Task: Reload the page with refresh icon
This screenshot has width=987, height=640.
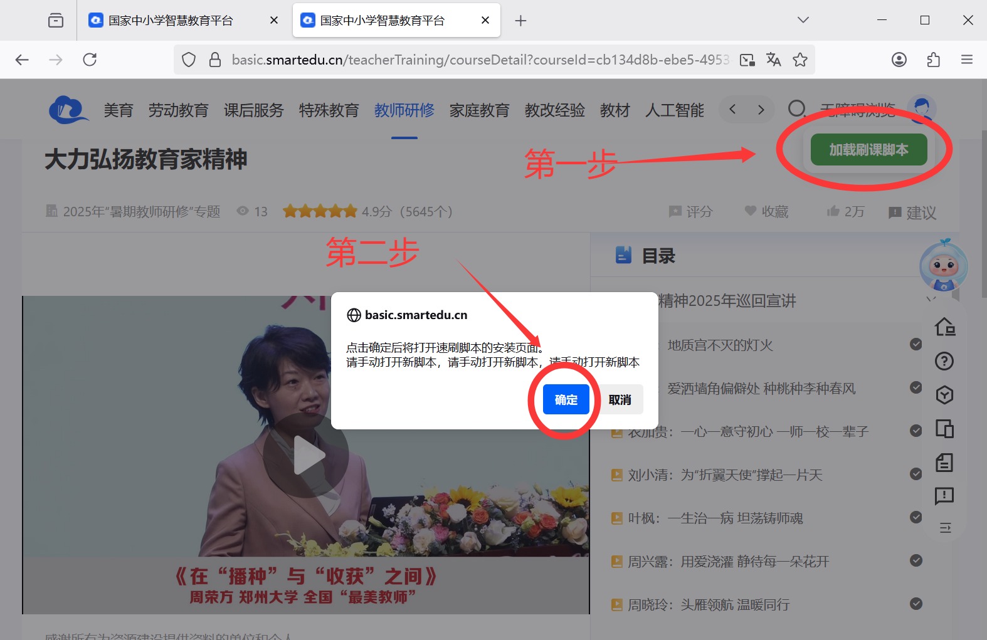Action: 90,60
